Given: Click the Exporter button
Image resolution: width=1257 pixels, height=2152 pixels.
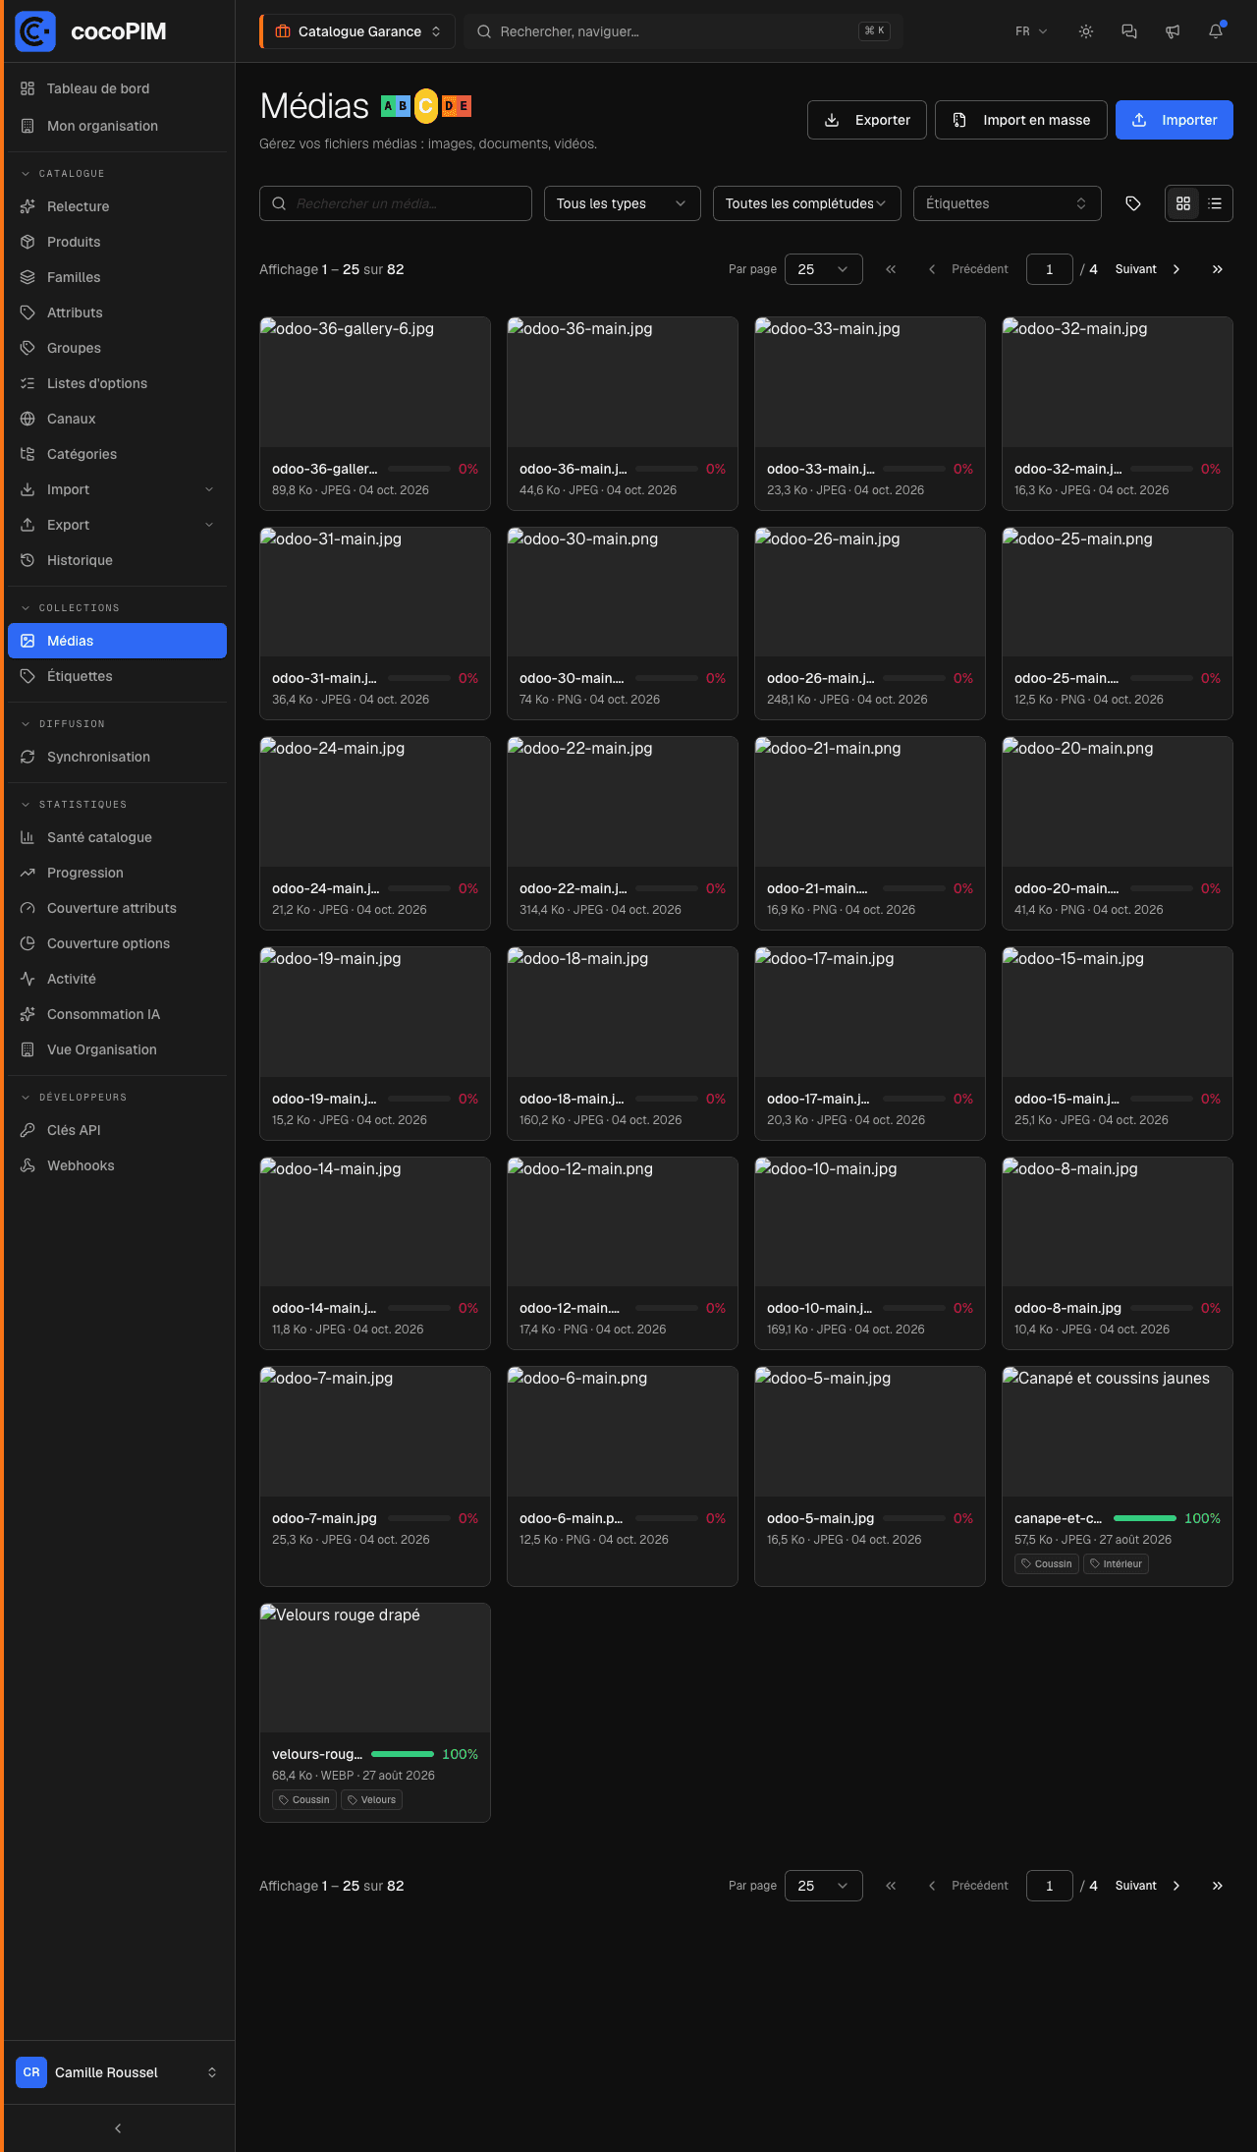Looking at the screenshot, I should click(867, 120).
